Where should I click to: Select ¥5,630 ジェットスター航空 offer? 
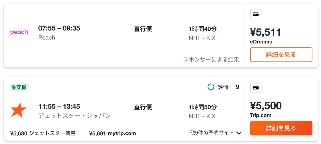[x=43, y=133]
